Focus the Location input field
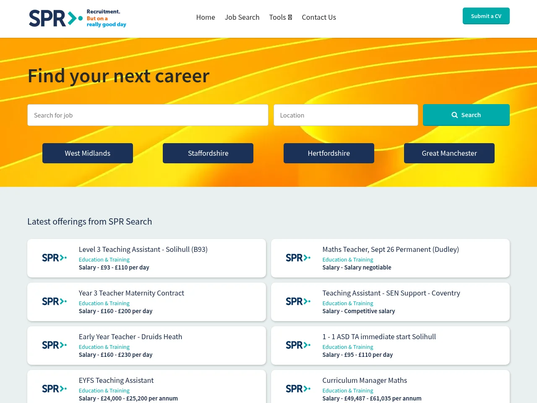Screen dimensions: 537x403 tap(346, 115)
